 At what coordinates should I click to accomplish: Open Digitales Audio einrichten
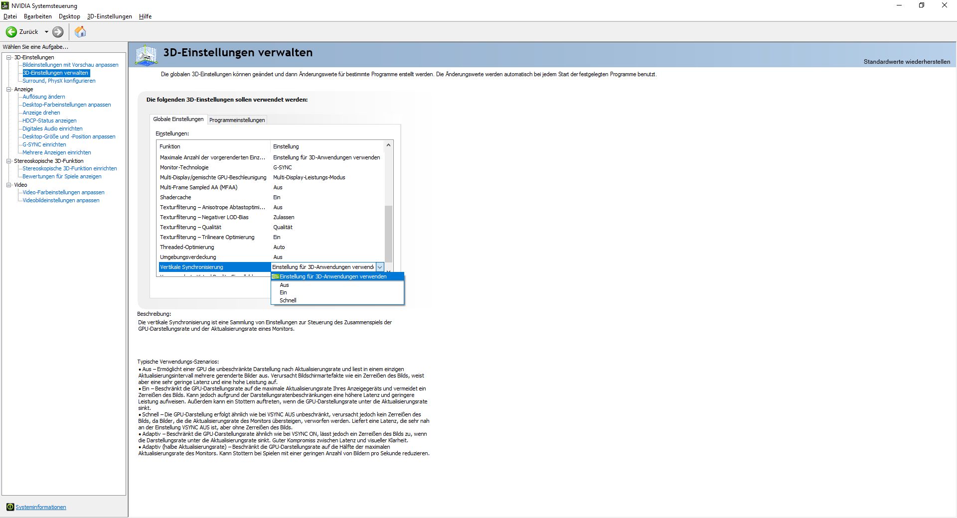coord(52,129)
